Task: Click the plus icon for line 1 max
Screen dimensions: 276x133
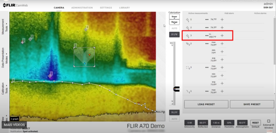Action: [x=222, y=91]
